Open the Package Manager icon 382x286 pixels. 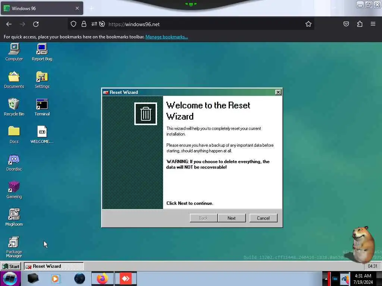point(14,247)
